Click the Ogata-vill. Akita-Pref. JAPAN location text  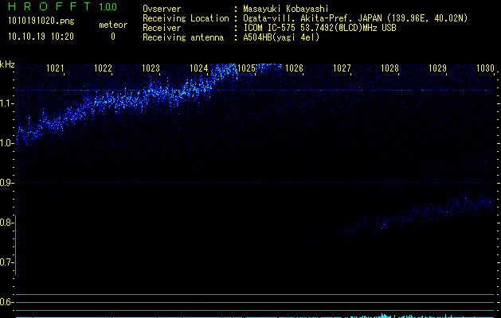355,18
